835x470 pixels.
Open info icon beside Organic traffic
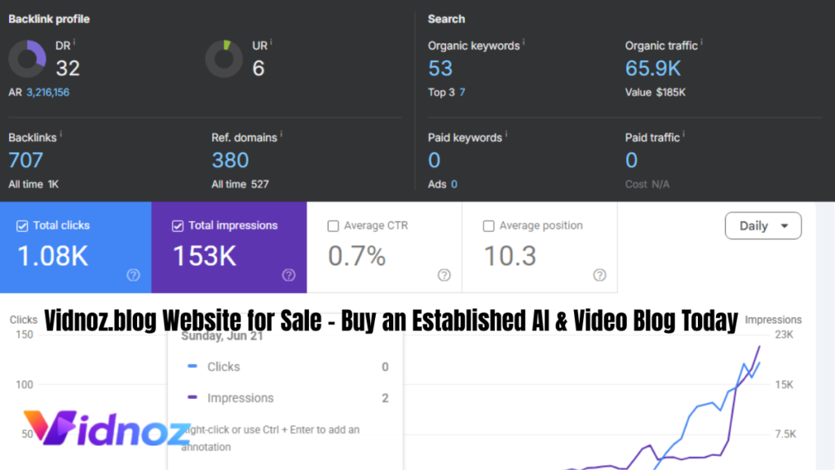[x=701, y=42]
